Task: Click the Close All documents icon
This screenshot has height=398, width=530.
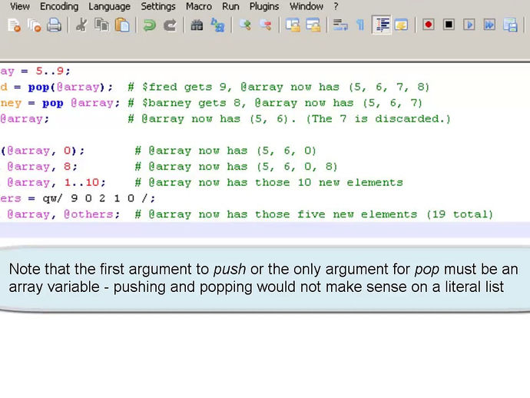Action: pos(34,25)
